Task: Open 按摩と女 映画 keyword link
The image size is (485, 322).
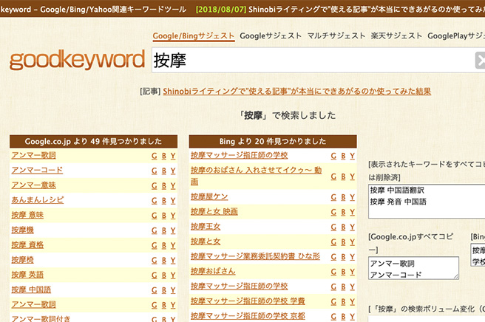Action: pos(214,212)
